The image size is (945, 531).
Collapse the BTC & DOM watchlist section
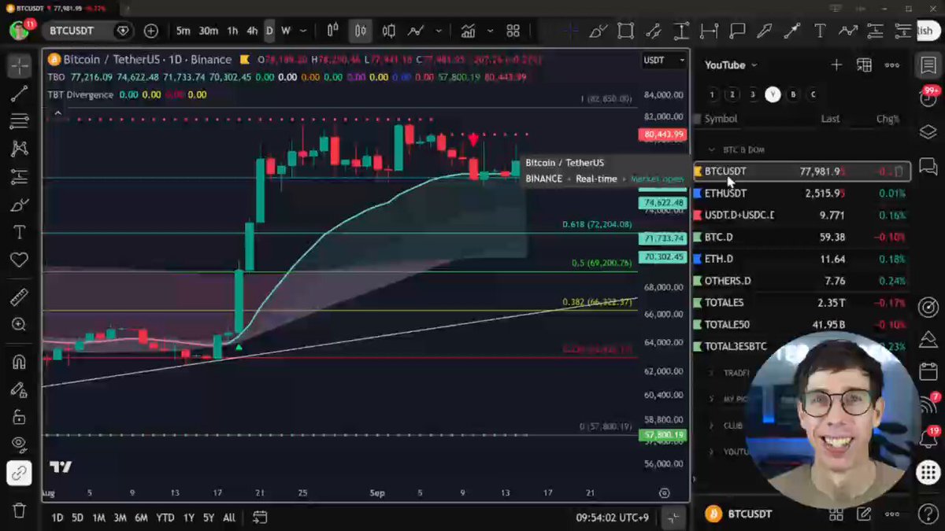712,149
